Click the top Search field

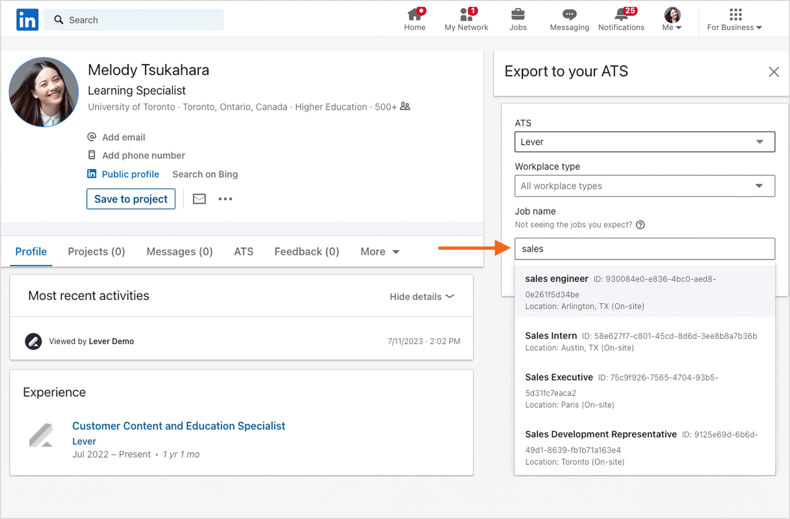tap(134, 20)
